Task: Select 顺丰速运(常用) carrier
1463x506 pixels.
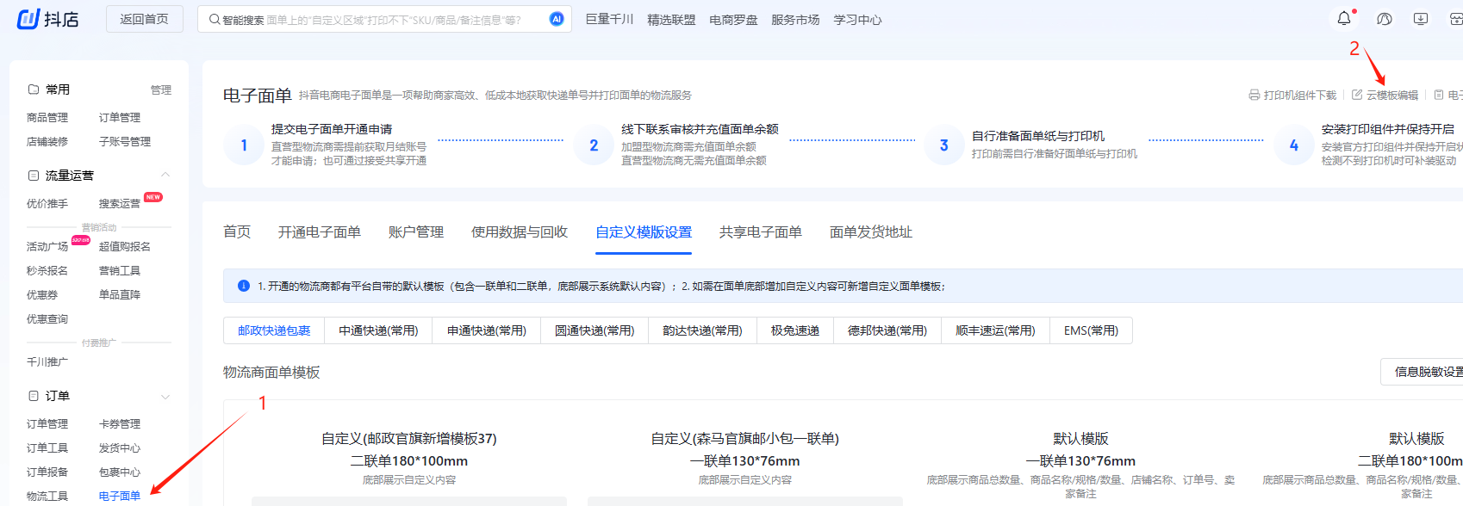Action: [x=995, y=330]
